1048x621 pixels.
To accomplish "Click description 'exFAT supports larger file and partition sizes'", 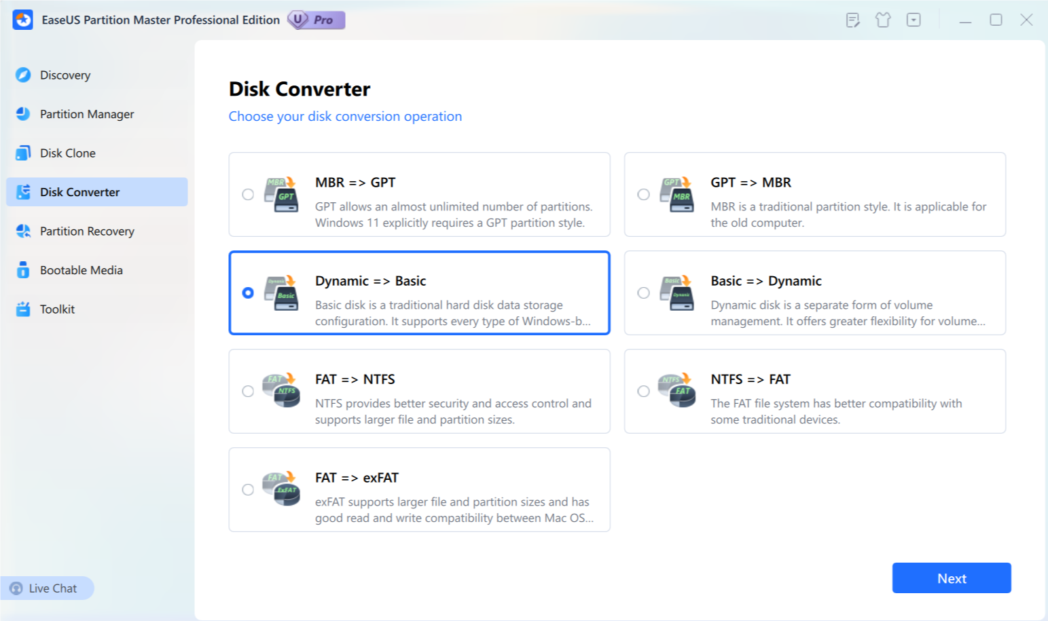I will point(454,510).
